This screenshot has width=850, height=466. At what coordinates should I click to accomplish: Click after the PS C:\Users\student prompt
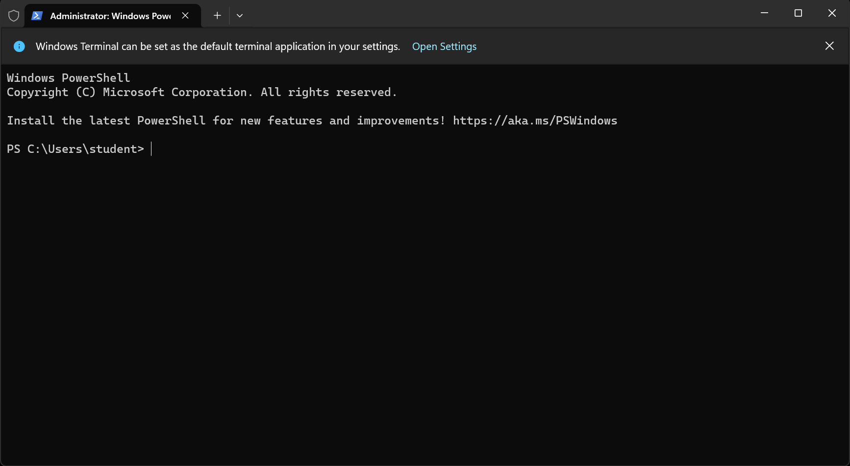(152, 148)
